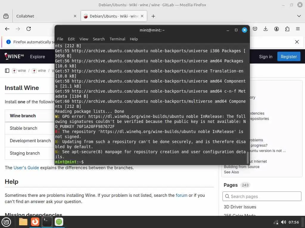The height and width of the screenshot is (228, 305).
Task: Open the terminal File menu
Action: tap(60, 39)
